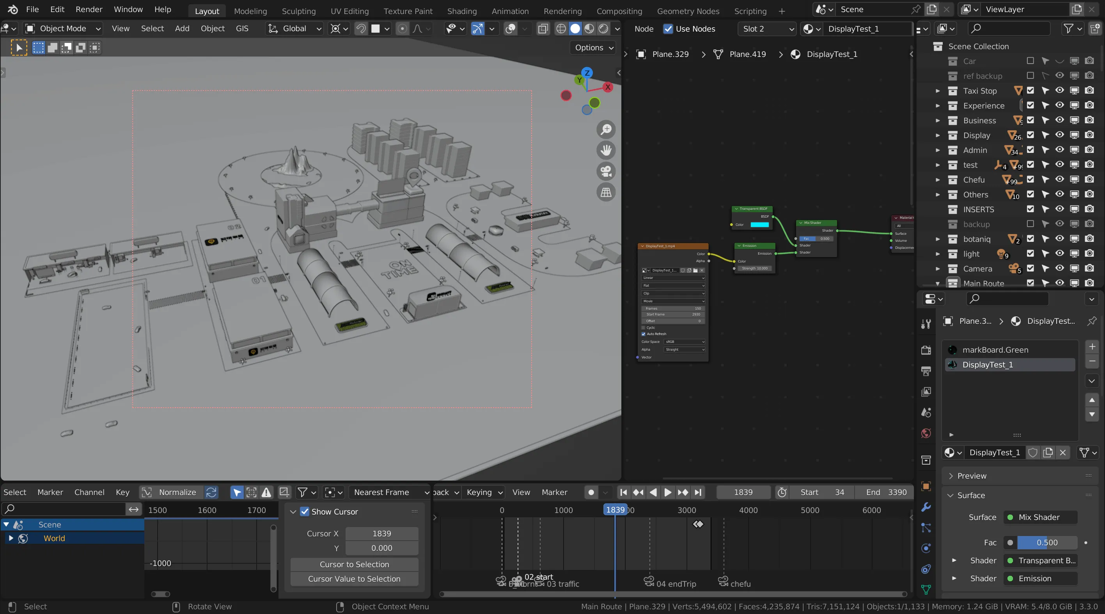
Task: Open the Render menu
Action: (89, 9)
